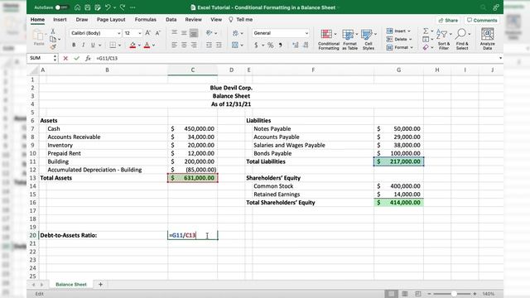Toggle Bold formatting
Image resolution: width=530 pixels, height=298 pixels.
[74, 45]
